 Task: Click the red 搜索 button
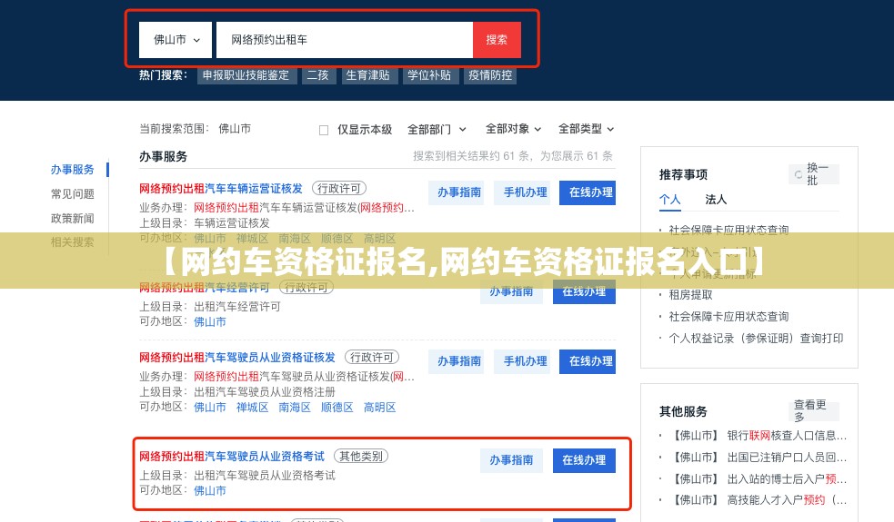point(497,40)
